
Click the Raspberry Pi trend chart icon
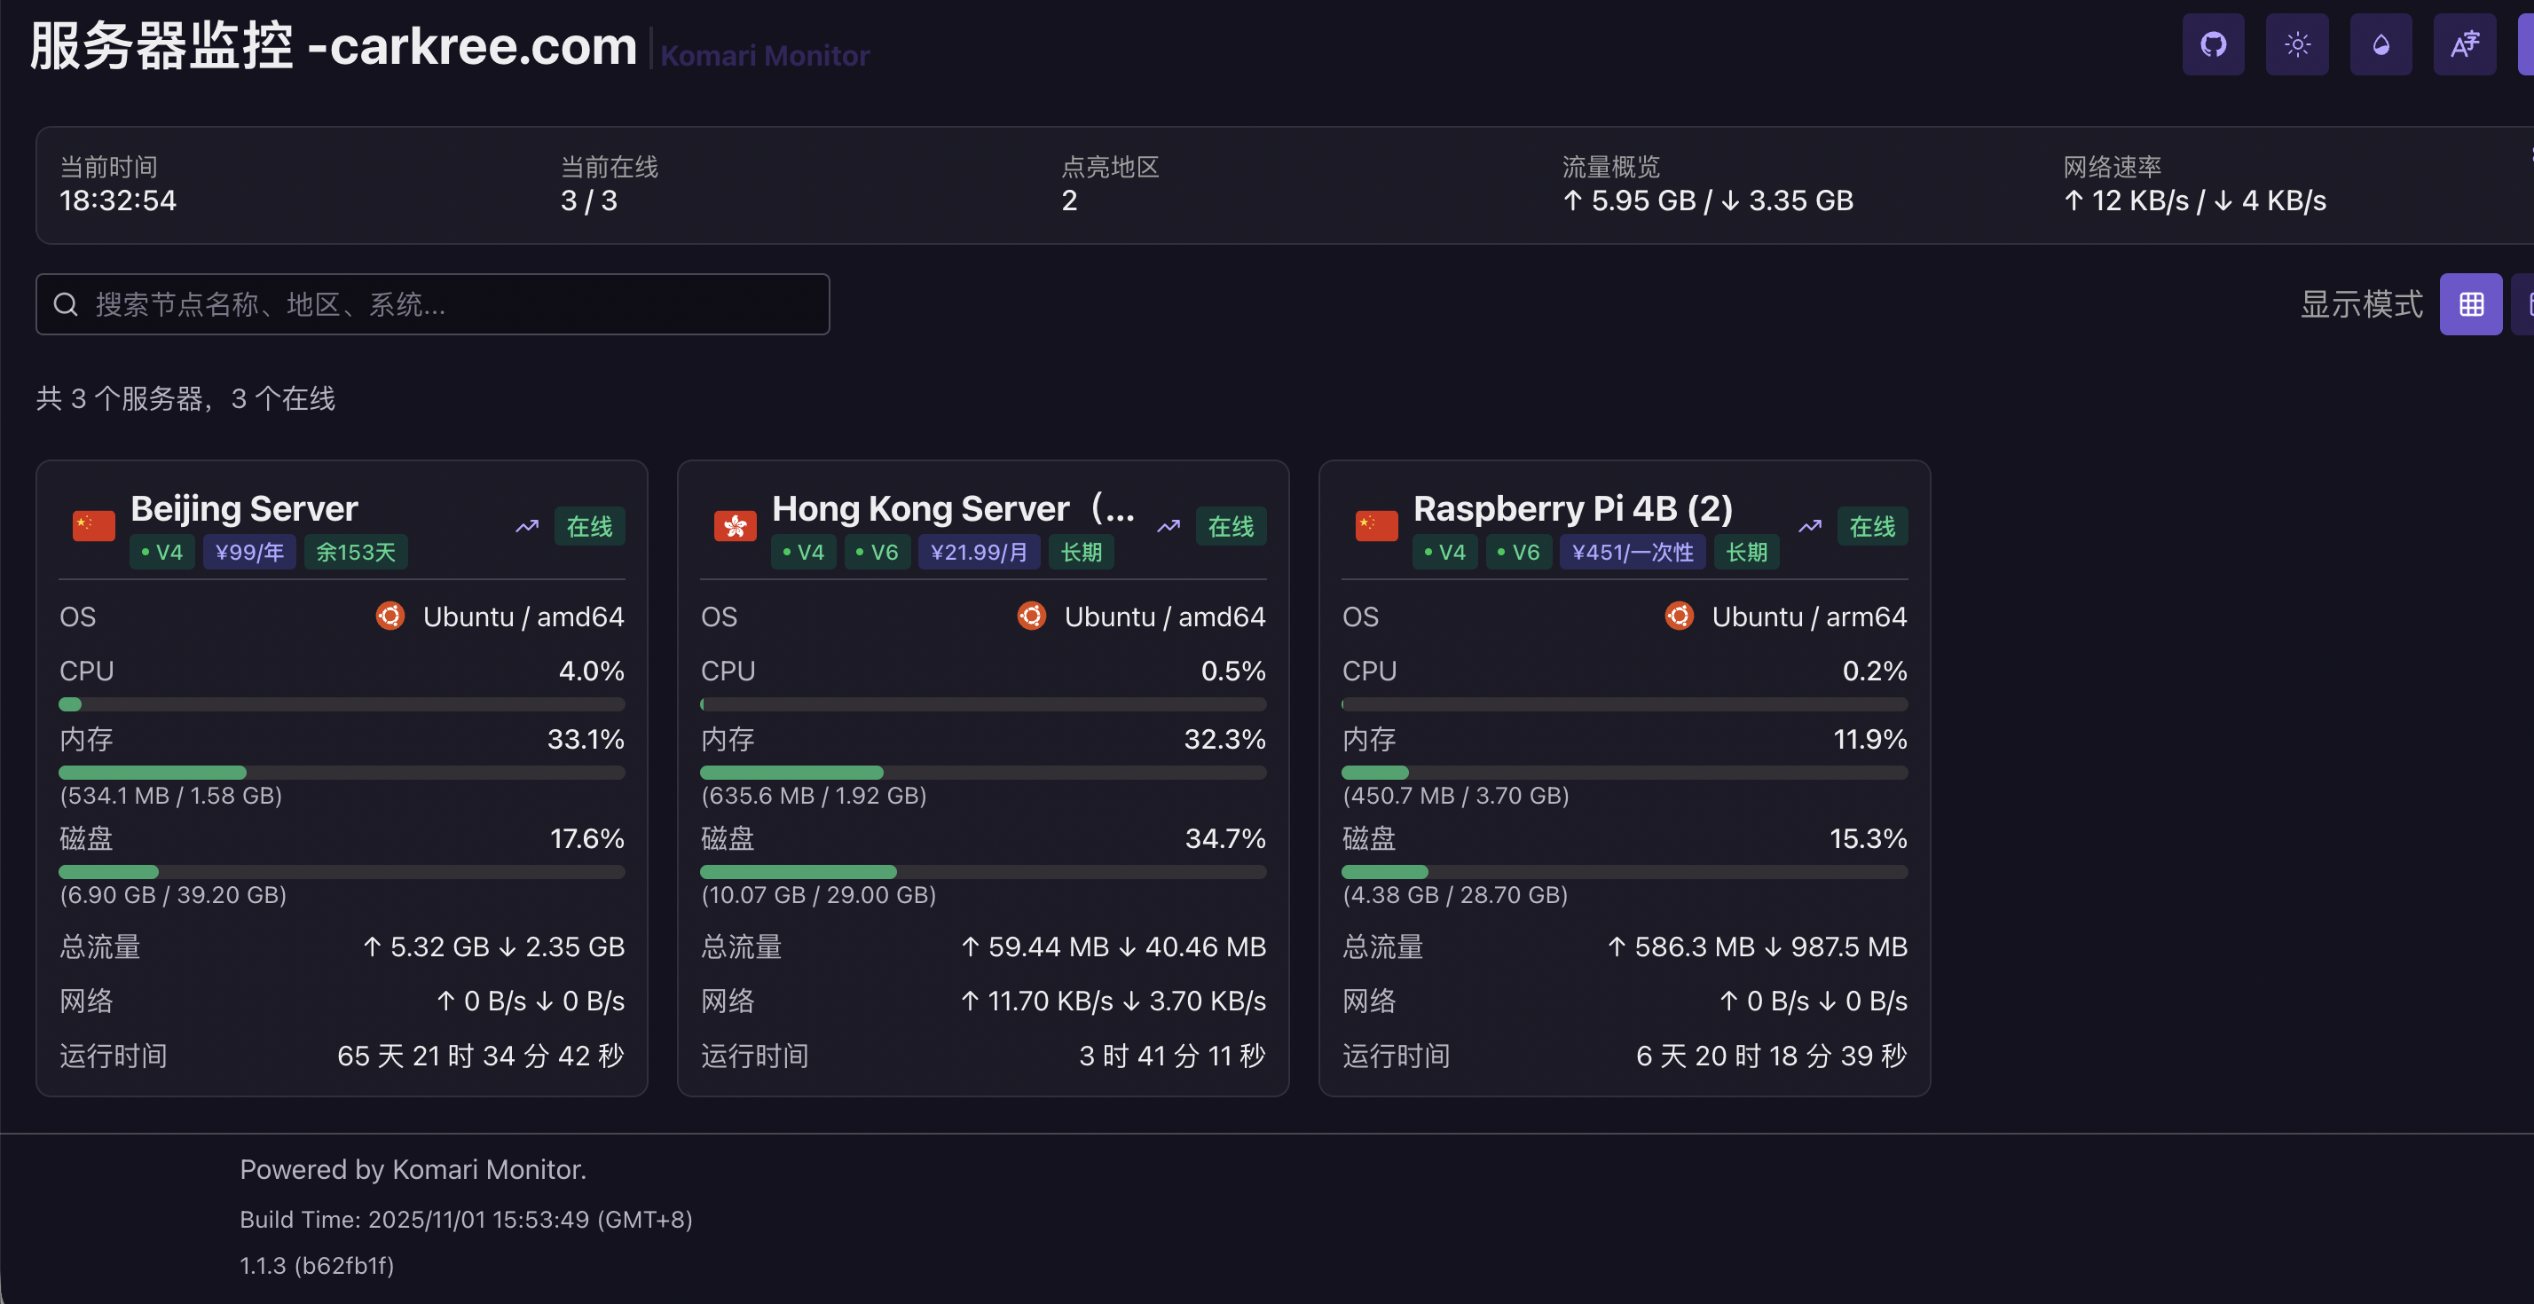point(1810,526)
